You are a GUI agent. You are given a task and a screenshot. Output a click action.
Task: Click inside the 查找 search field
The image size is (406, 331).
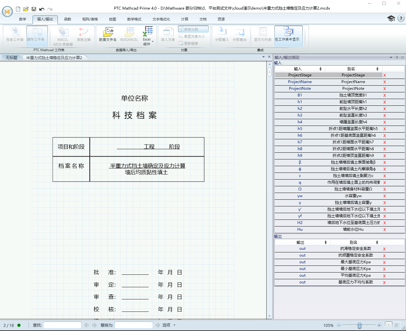pos(62,325)
